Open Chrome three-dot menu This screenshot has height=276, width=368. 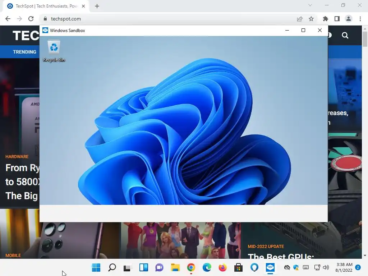click(x=360, y=19)
